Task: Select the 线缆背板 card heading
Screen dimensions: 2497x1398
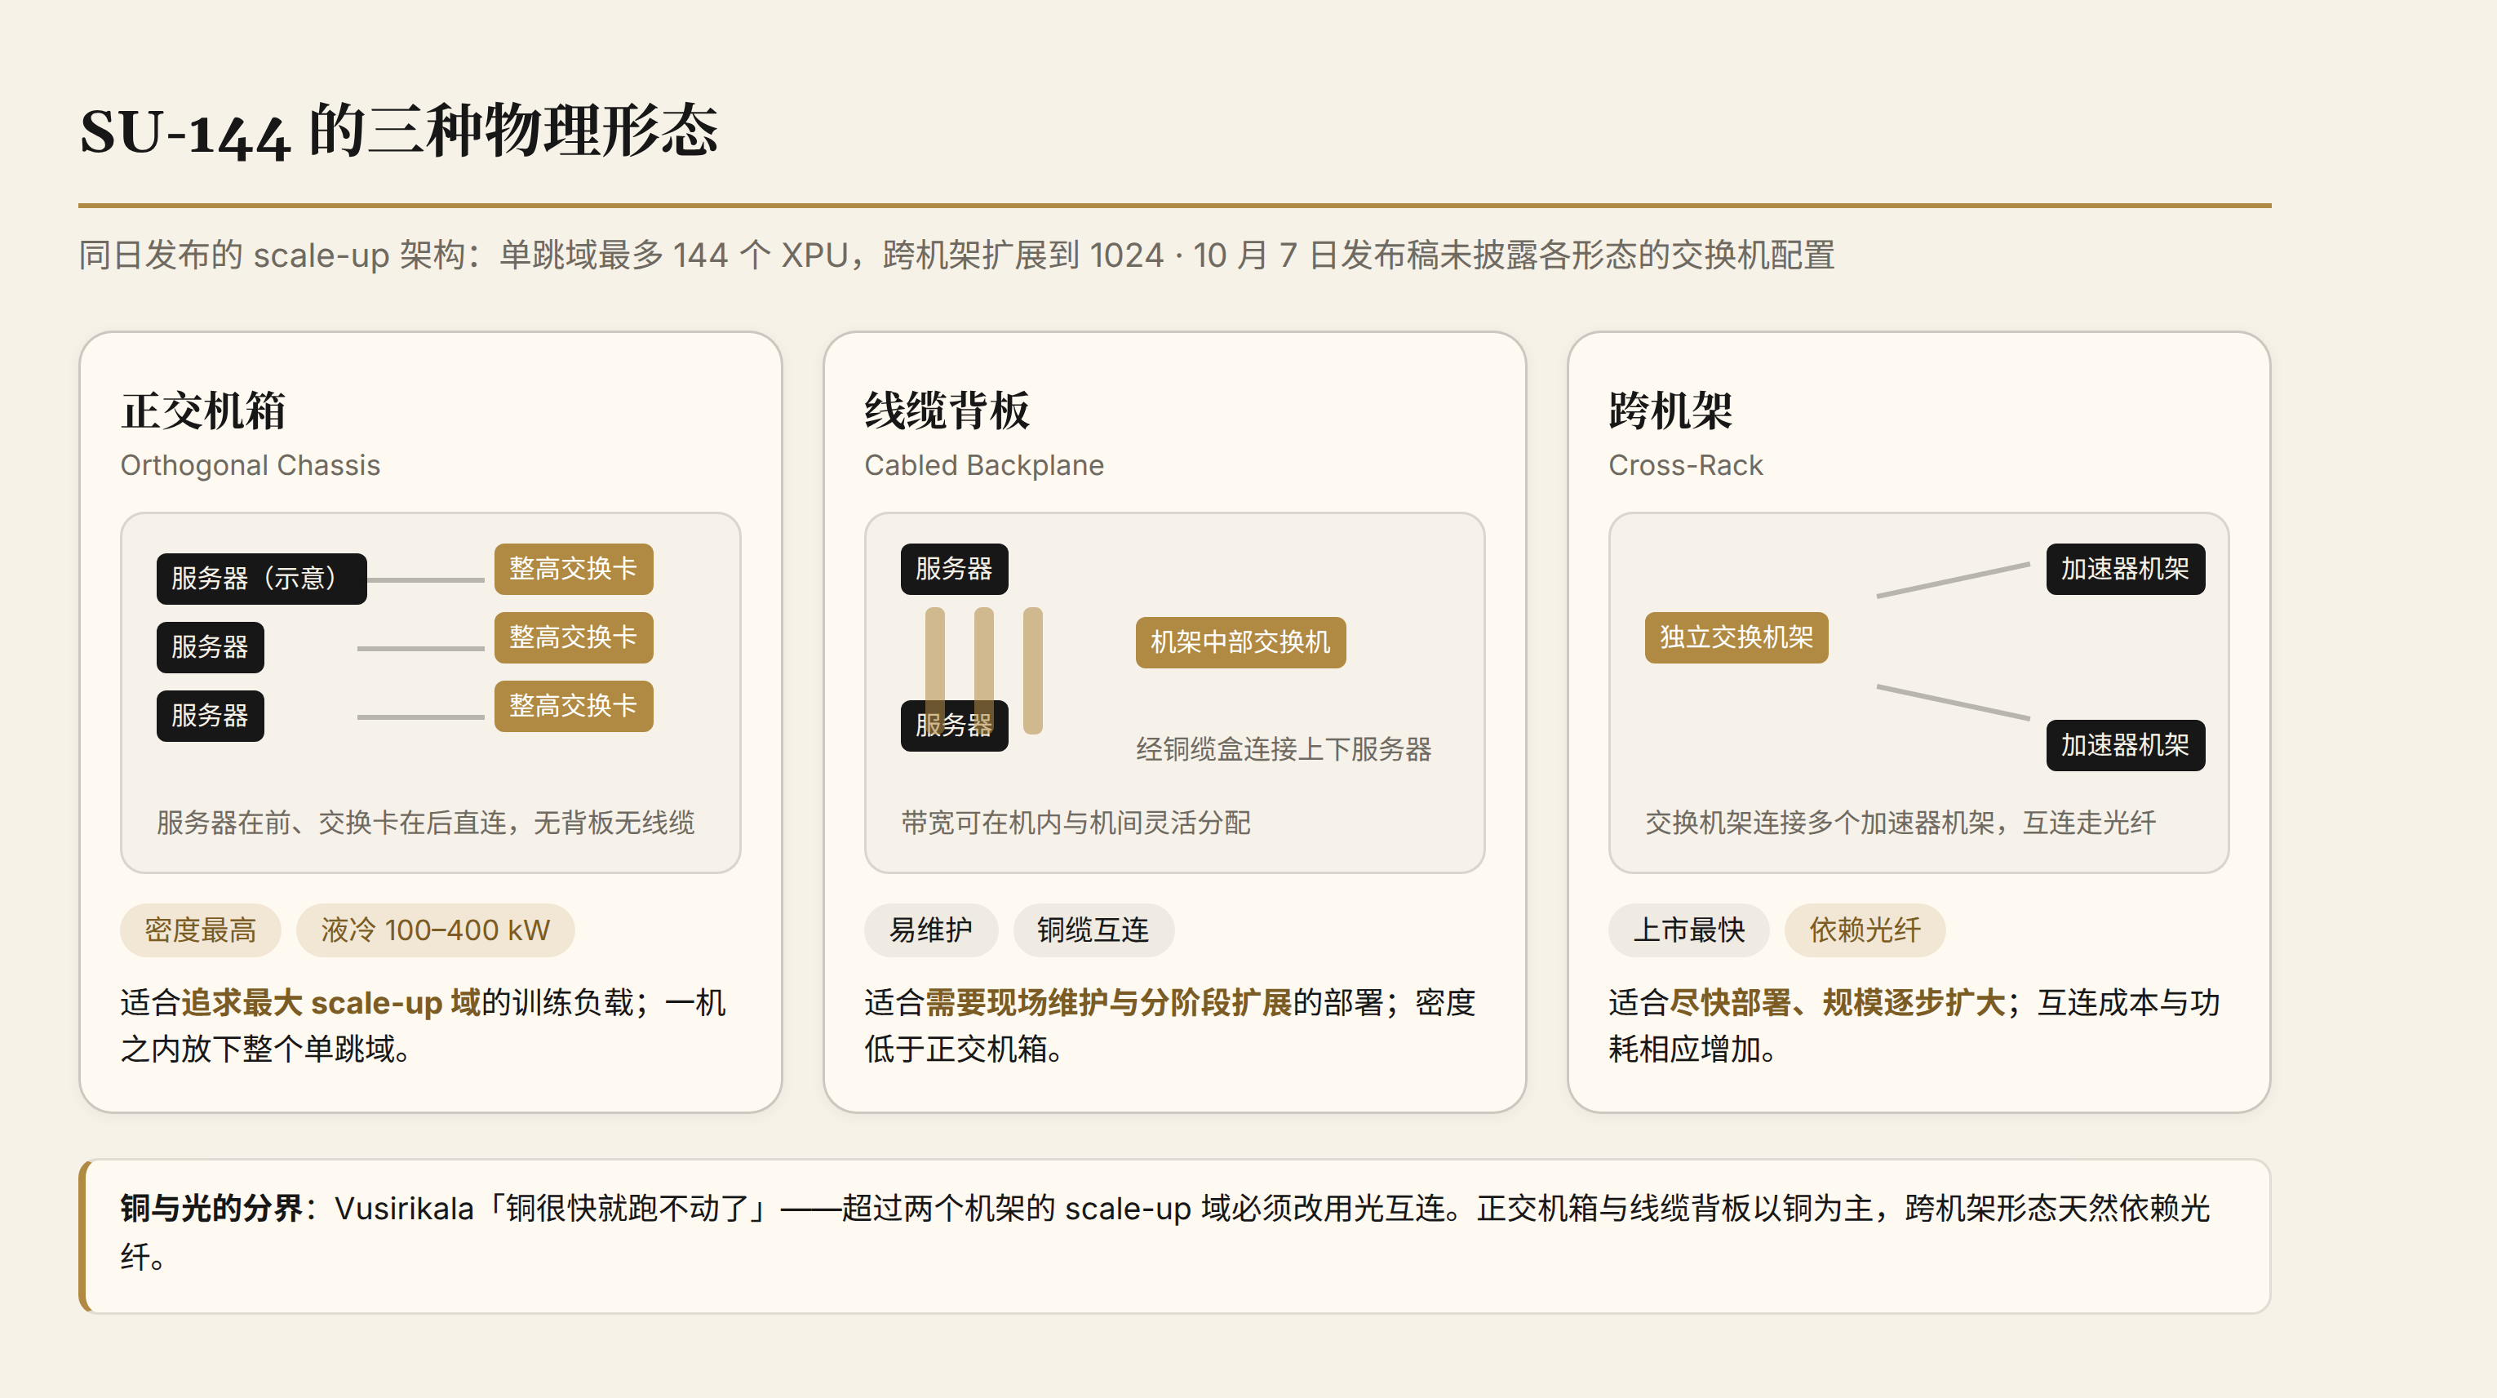Action: [947, 410]
